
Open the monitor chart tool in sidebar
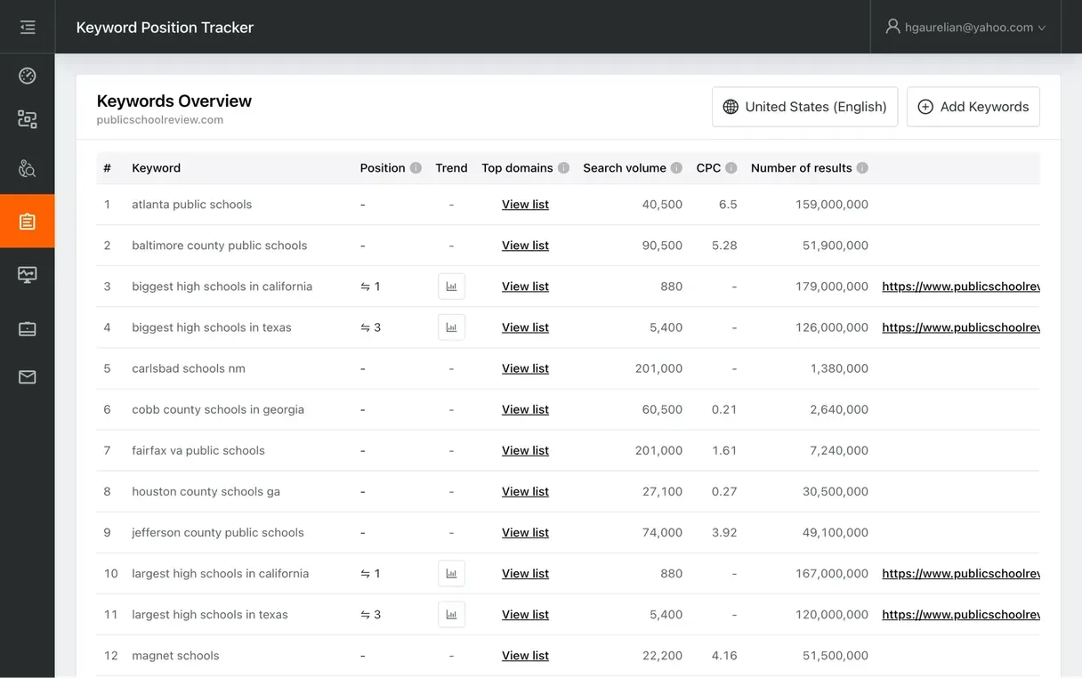[27, 274]
